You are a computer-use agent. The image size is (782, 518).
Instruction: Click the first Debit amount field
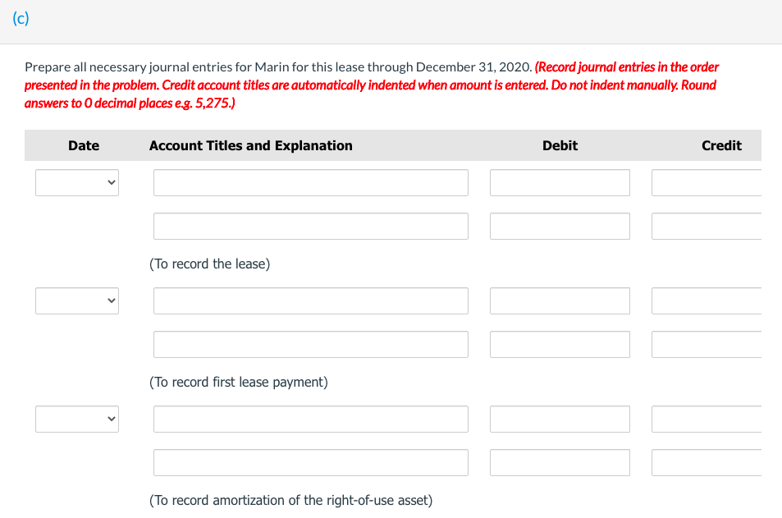[559, 182]
